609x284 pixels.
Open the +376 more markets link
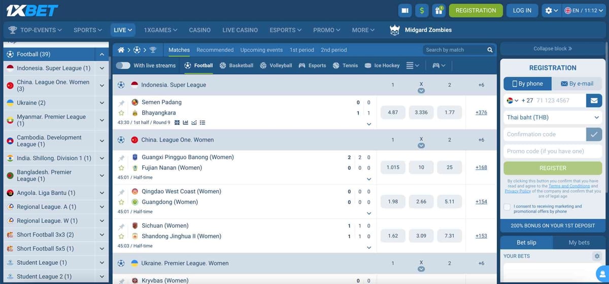[481, 113]
